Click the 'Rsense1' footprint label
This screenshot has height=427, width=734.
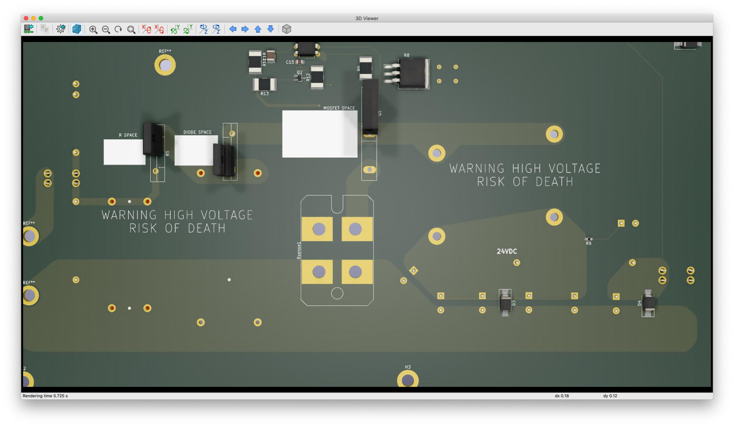click(299, 250)
